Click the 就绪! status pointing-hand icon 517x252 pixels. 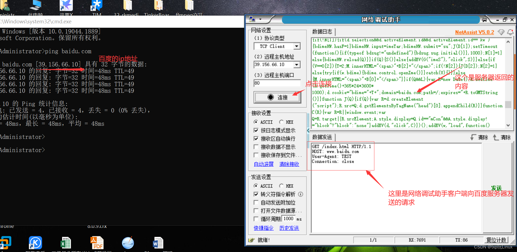(251, 240)
